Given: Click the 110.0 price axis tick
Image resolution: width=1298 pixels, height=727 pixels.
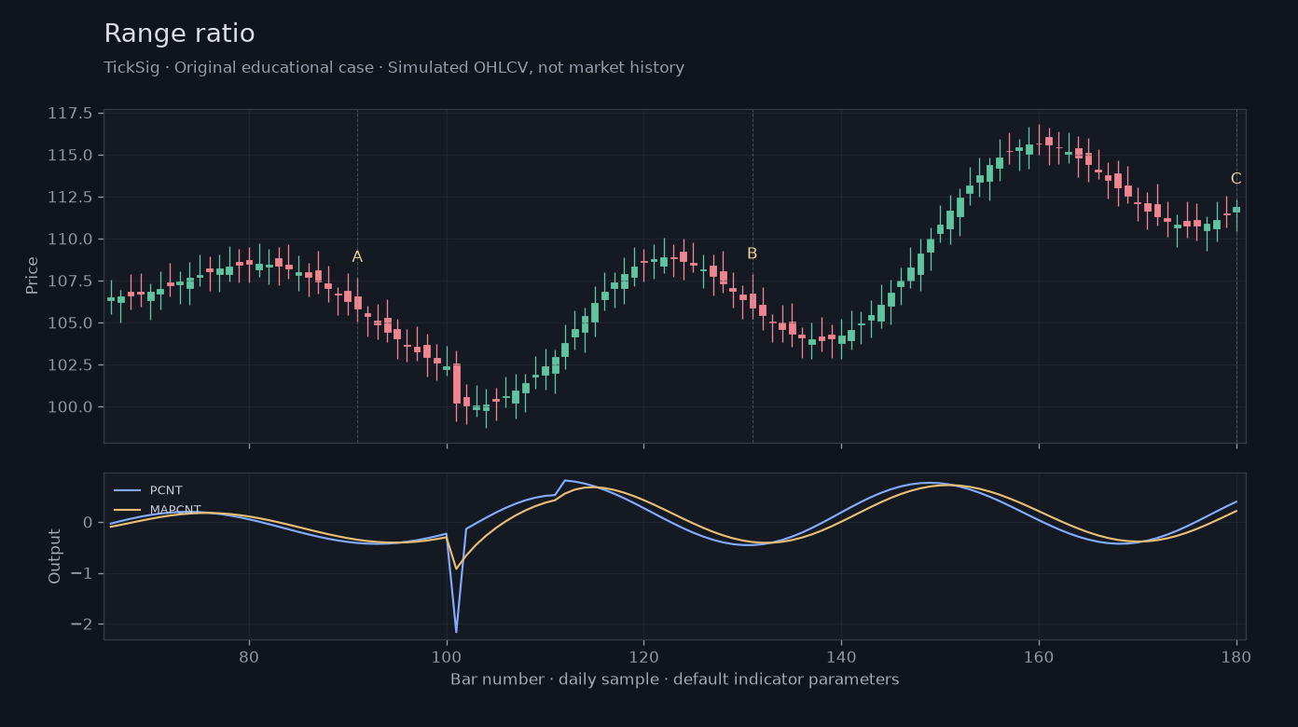Looking at the screenshot, I should tap(70, 239).
